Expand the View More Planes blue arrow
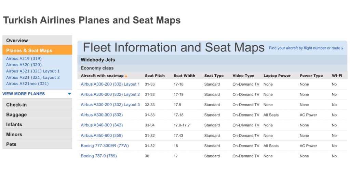The width and height of the screenshot is (350, 170). point(69,94)
